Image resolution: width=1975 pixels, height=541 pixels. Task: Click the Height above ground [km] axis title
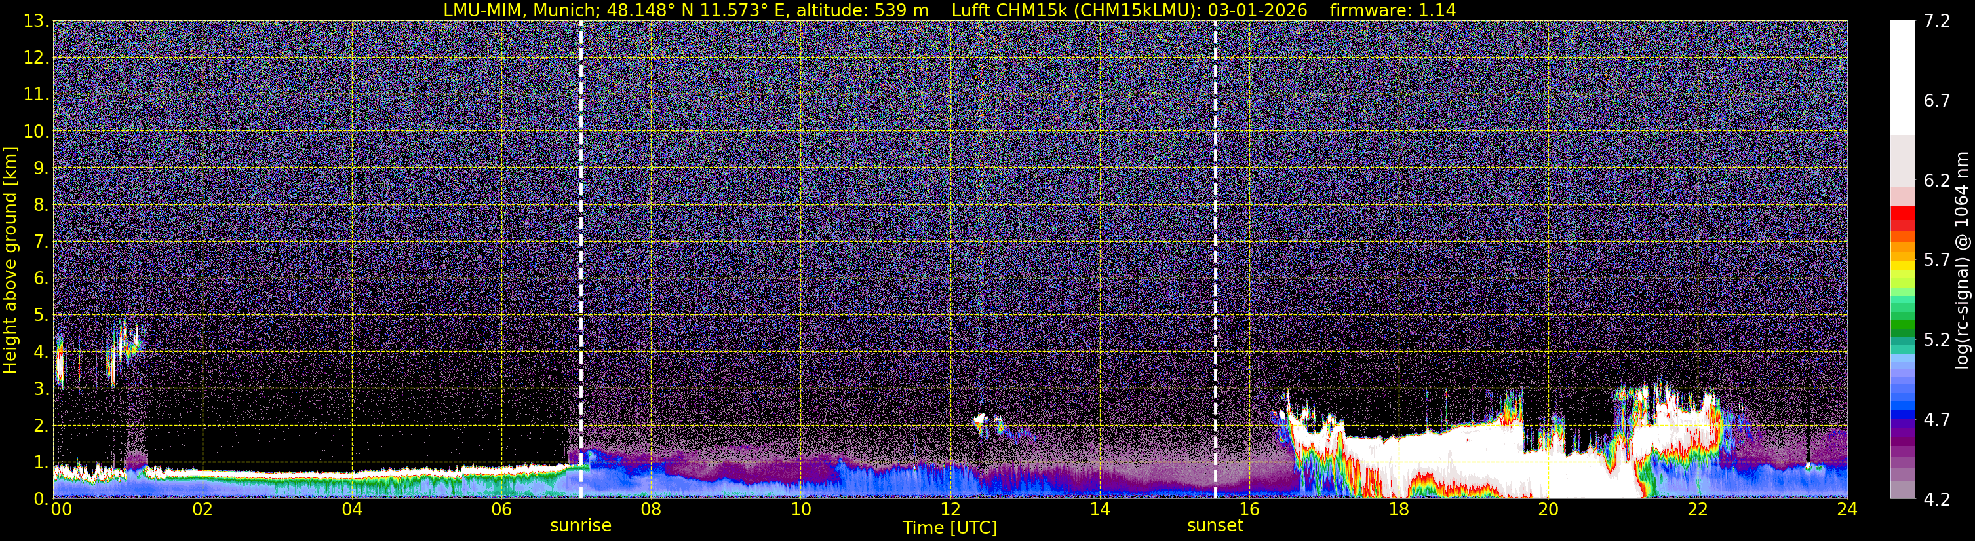click(10, 260)
